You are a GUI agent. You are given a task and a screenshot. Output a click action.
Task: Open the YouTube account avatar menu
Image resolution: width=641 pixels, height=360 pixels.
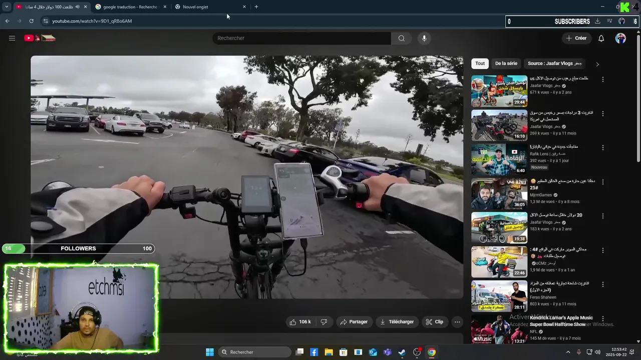620,38
